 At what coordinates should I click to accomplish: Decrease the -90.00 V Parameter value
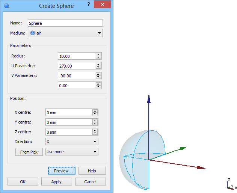(98, 77)
